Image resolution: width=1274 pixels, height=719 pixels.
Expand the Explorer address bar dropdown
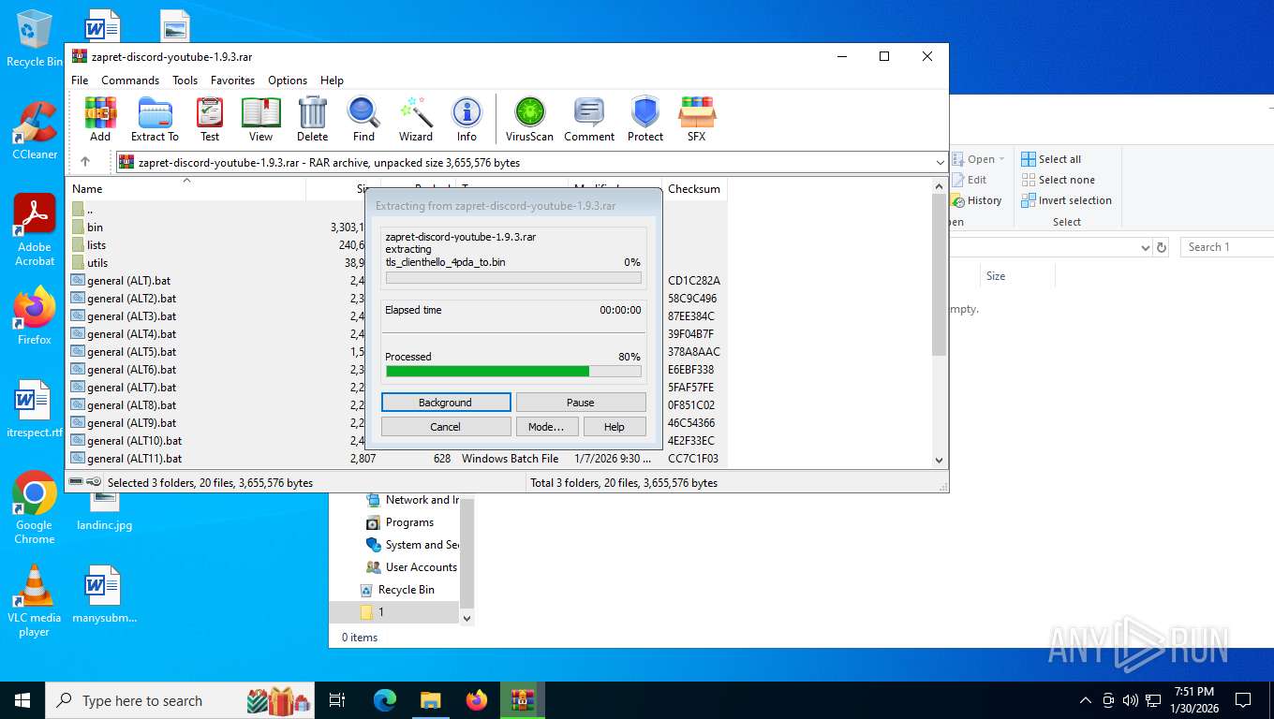(x=1145, y=247)
